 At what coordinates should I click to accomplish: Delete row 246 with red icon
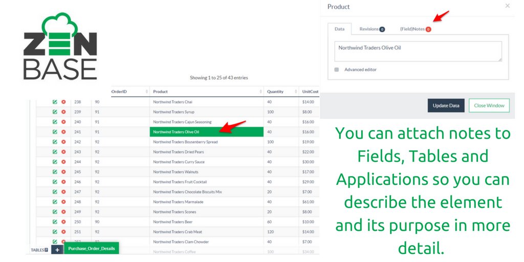pos(63,182)
